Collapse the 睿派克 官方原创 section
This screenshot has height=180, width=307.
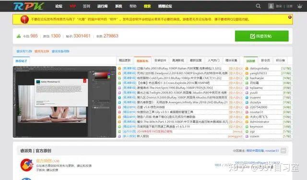283,150
